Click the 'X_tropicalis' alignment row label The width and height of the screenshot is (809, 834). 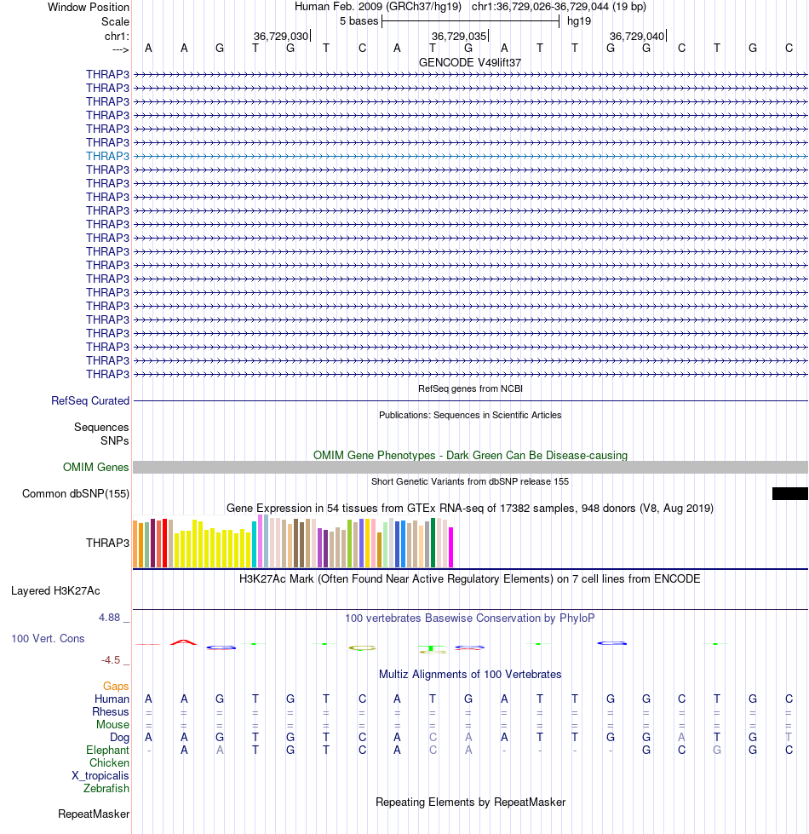100,775
